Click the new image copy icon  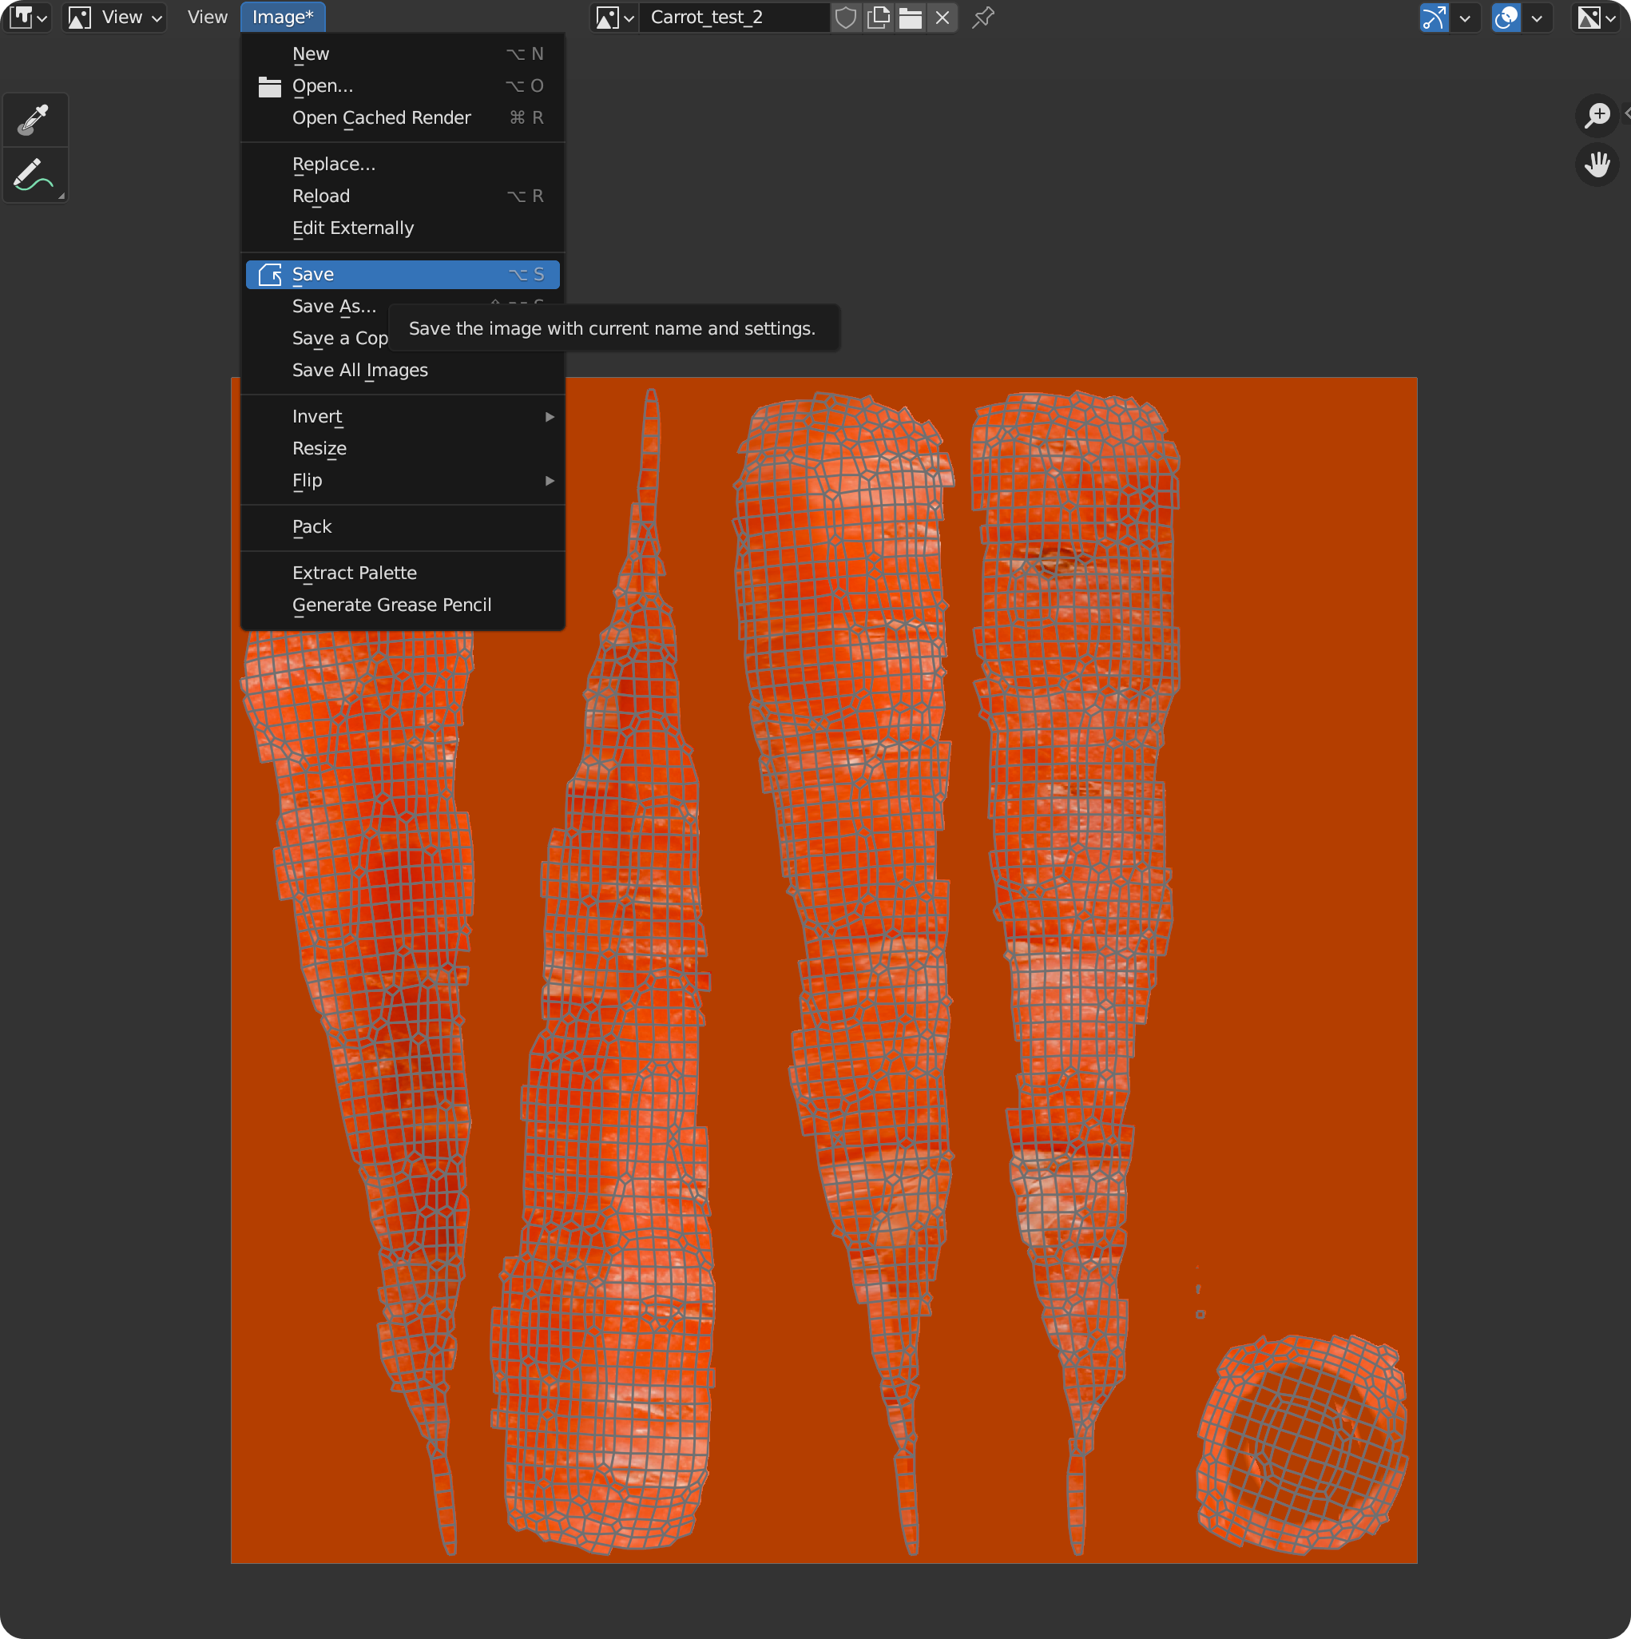coord(878,17)
